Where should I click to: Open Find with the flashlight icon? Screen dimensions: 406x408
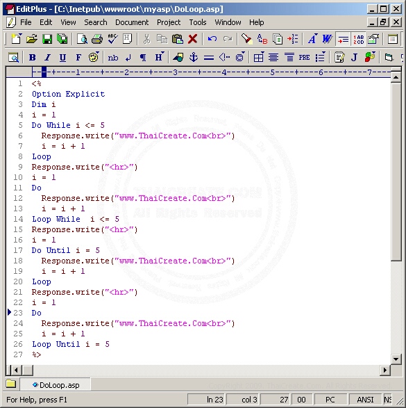(x=246, y=39)
